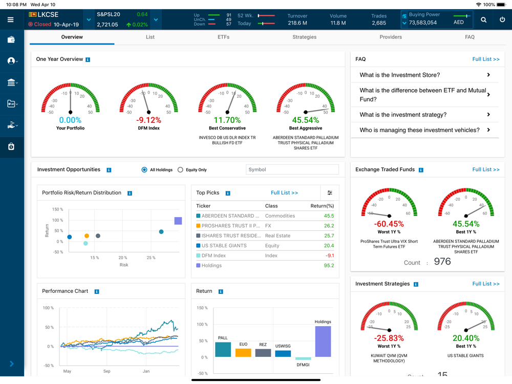Switch to the ETFs tab
Screen dimensions: 512x384
click(224, 37)
